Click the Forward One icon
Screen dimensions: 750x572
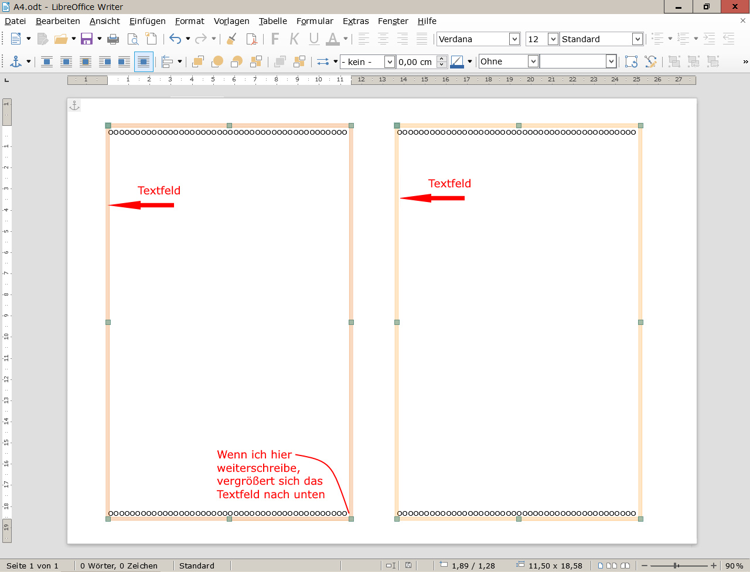pos(217,61)
